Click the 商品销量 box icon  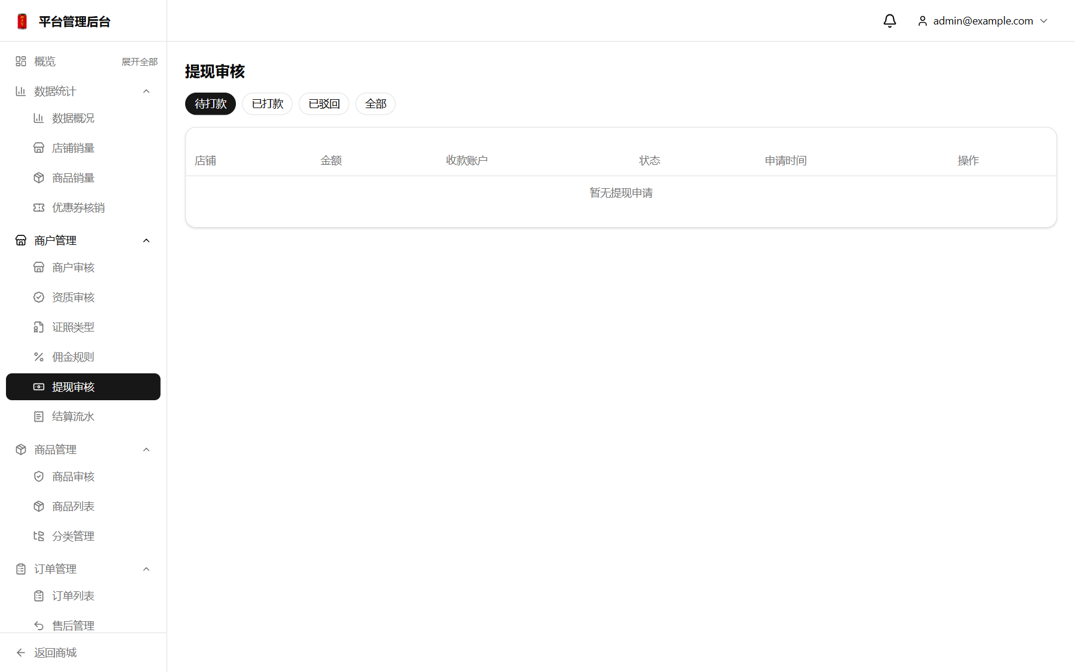pos(39,178)
